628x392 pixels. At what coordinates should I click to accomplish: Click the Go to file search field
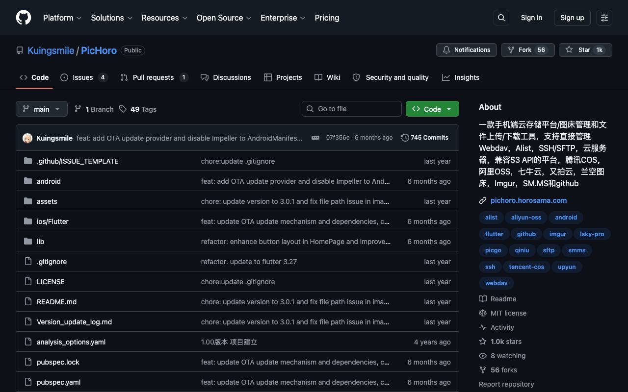coord(352,109)
